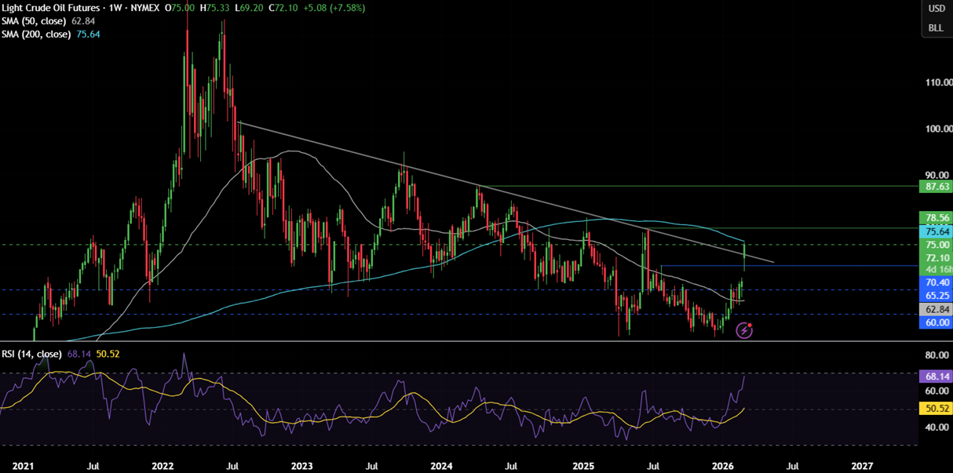Select the RSI (14, close) indicator legend
The width and height of the screenshot is (953, 473).
tap(31, 355)
